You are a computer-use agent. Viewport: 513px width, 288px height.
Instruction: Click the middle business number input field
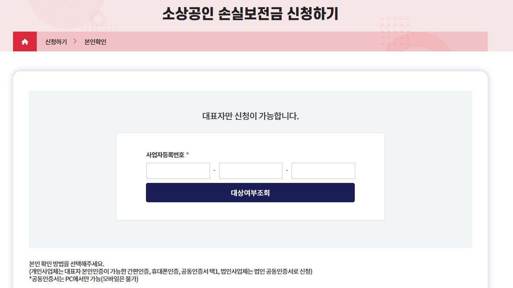click(250, 170)
